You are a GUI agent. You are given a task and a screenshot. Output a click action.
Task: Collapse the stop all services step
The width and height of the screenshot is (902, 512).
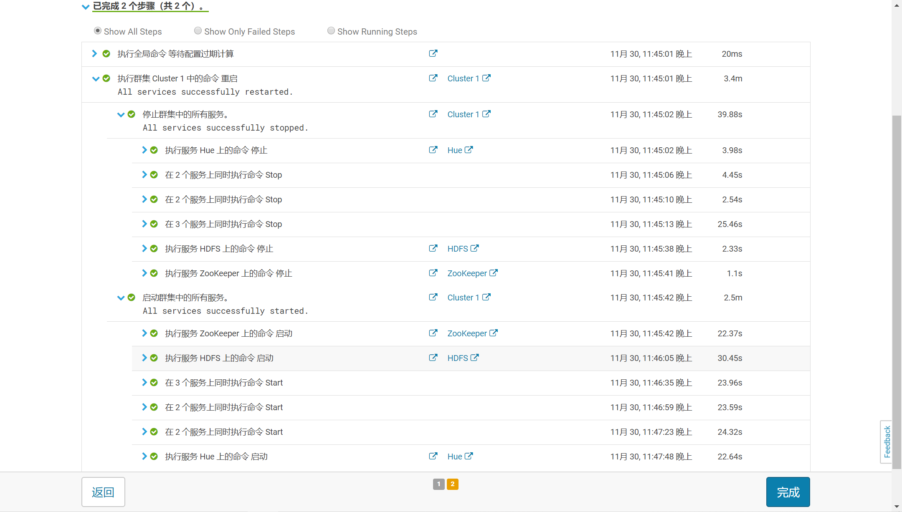click(121, 114)
